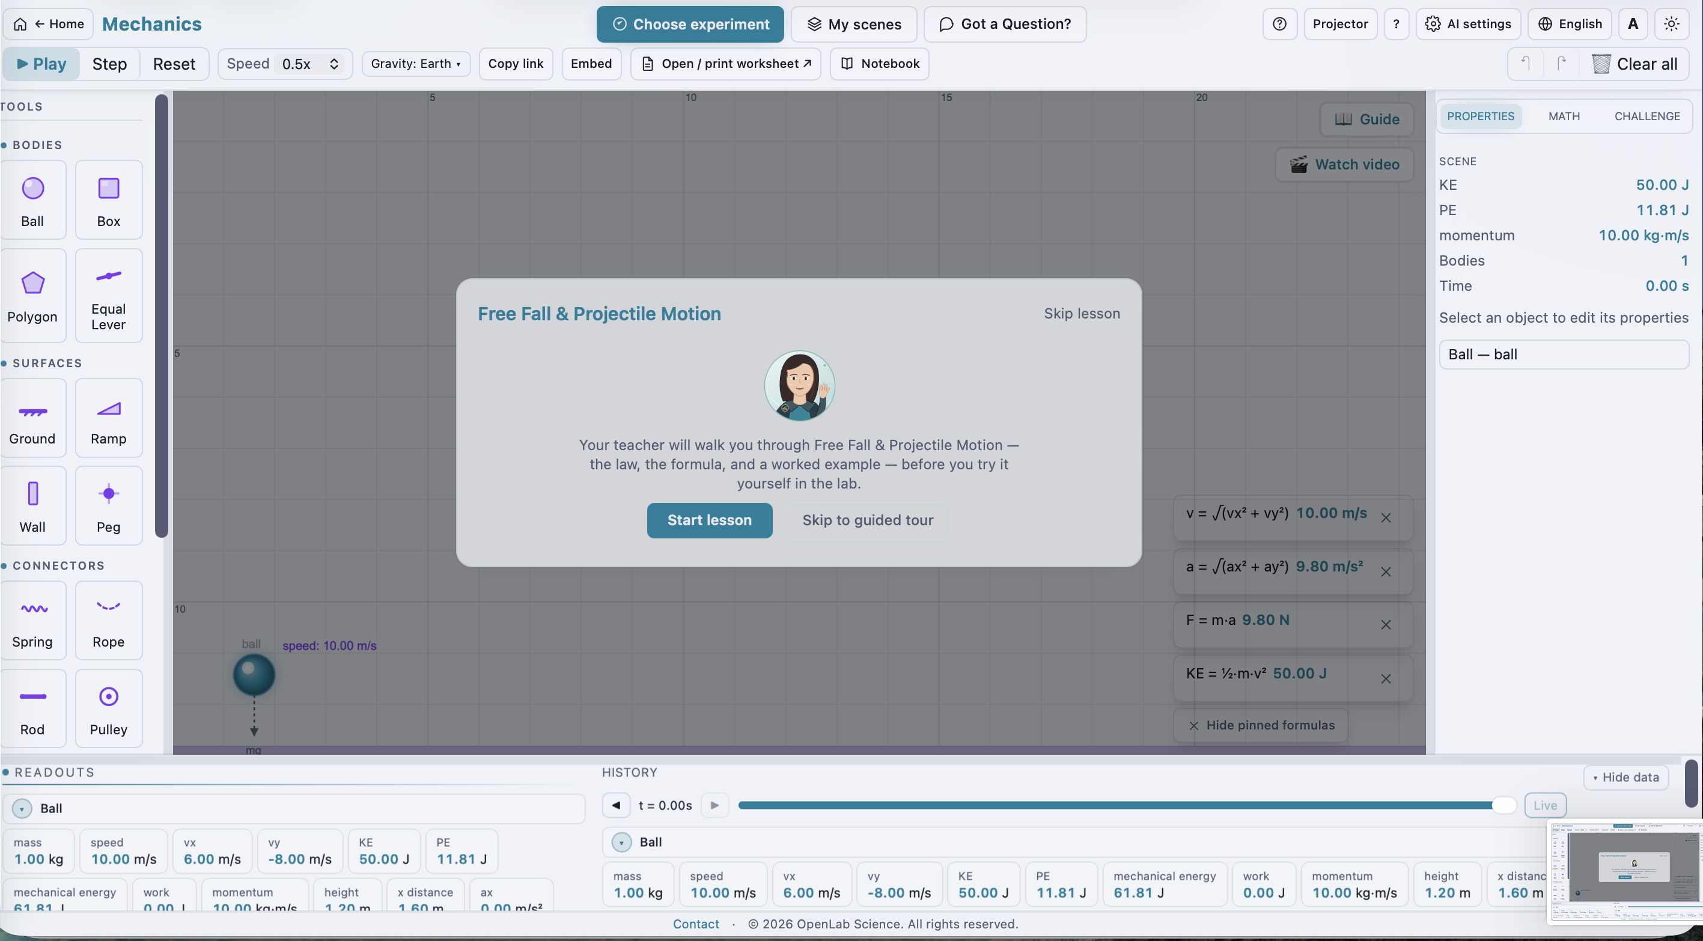Open the Ball — ball object selector
This screenshot has width=1703, height=941.
coord(1564,355)
